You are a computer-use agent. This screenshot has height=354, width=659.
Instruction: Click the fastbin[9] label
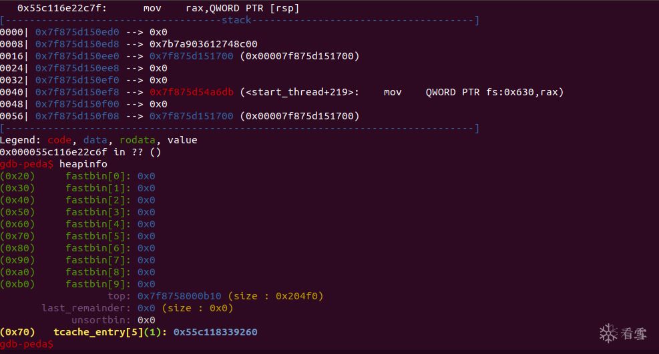(98, 284)
